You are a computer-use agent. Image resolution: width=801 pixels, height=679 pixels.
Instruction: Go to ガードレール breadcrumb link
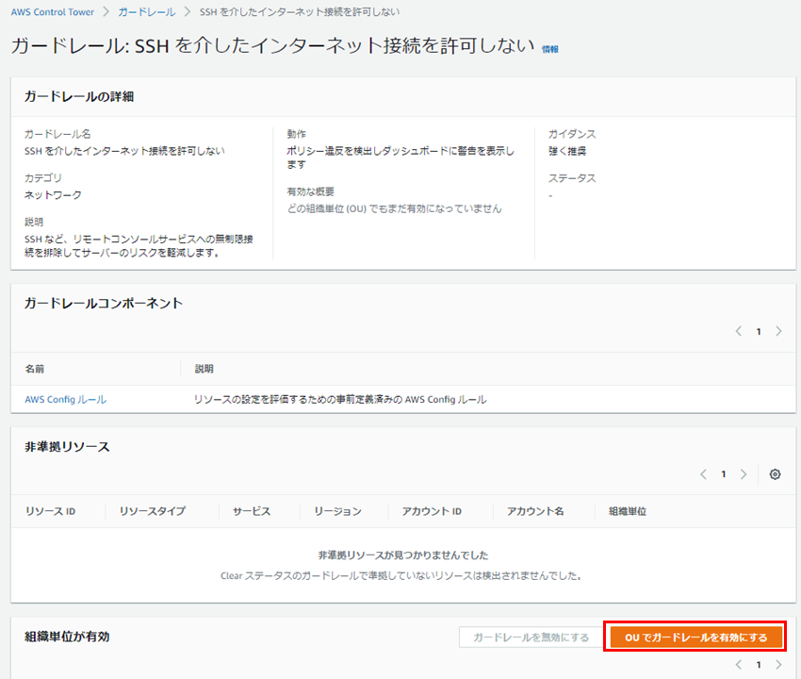click(x=147, y=11)
